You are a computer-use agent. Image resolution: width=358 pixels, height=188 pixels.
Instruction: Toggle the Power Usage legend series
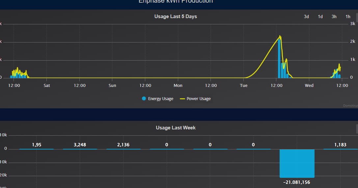[195, 98]
